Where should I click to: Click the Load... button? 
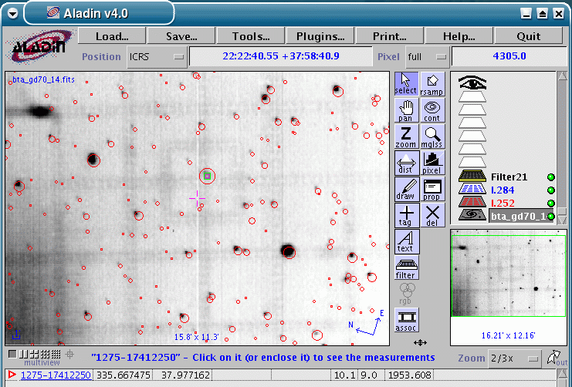click(112, 36)
